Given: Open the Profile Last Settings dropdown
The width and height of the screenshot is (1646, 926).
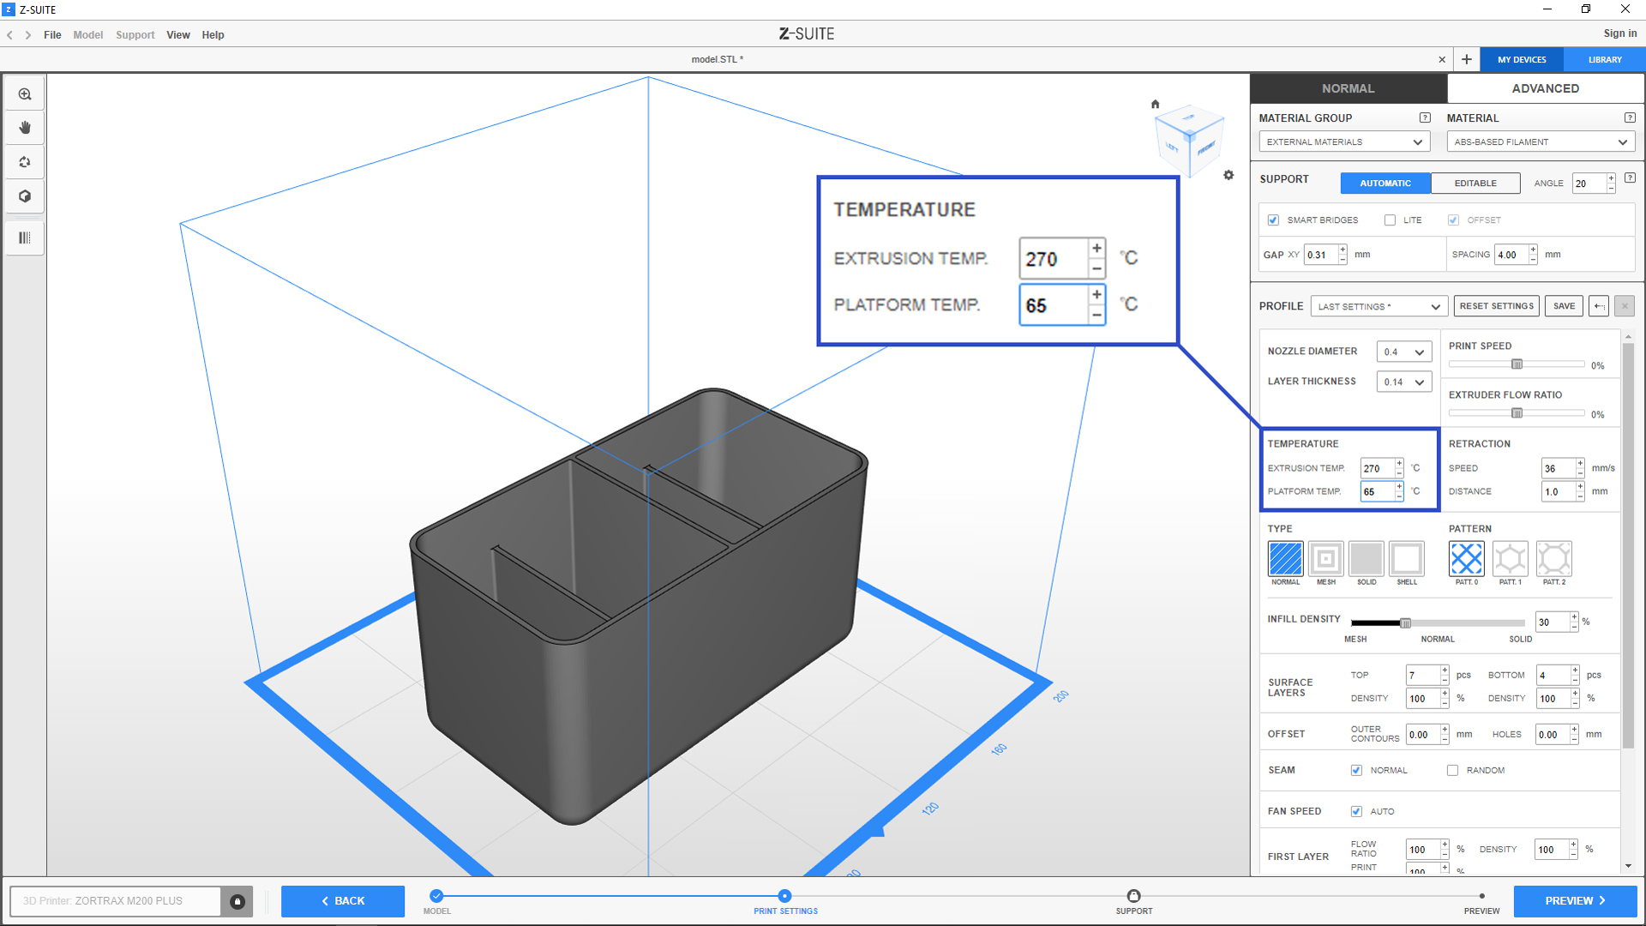Looking at the screenshot, I should 1379,306.
